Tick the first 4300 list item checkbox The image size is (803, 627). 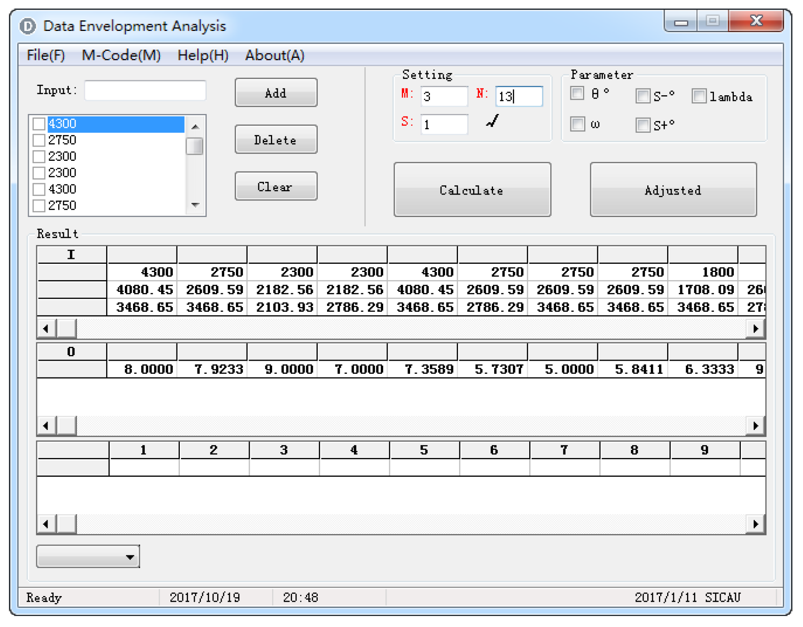point(39,124)
